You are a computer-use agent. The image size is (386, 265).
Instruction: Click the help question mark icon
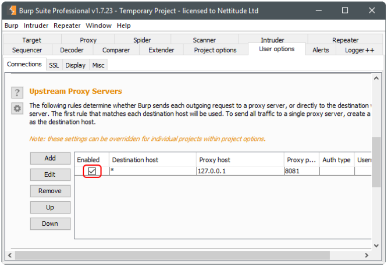pyautogui.click(x=18, y=92)
